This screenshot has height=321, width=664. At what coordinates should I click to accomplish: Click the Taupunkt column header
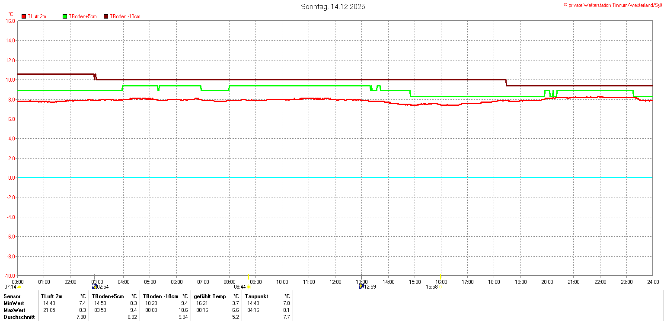coord(257,296)
